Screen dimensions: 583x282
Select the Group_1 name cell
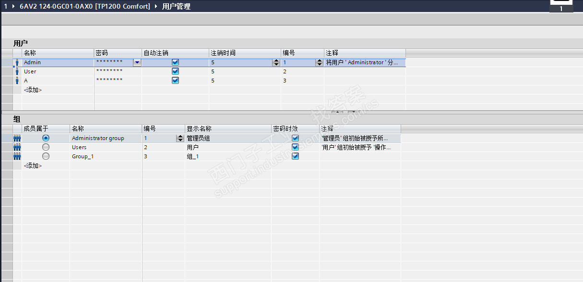point(106,156)
